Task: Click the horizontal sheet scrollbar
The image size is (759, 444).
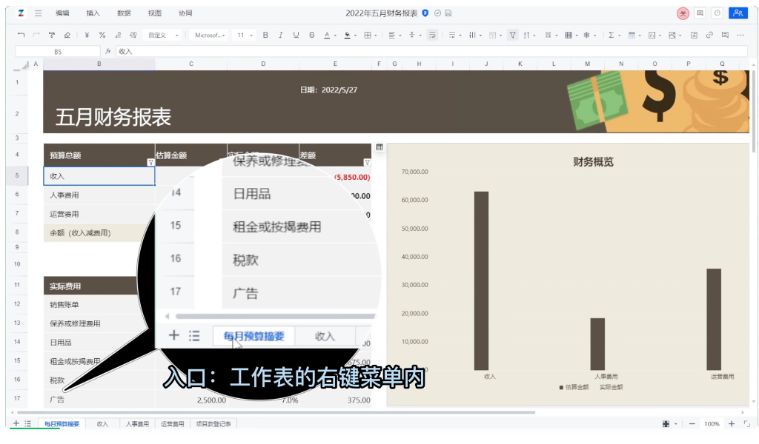Action: click(276, 413)
